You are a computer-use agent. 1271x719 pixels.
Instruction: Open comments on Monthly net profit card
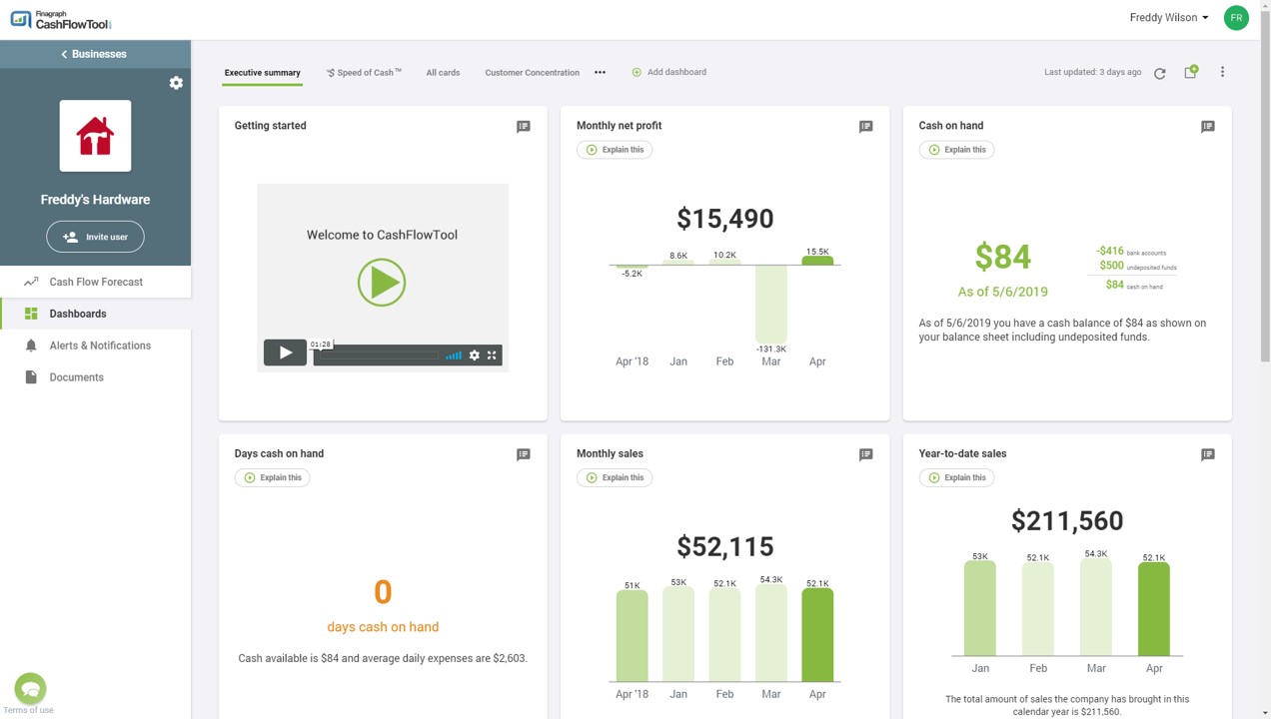pyautogui.click(x=865, y=127)
